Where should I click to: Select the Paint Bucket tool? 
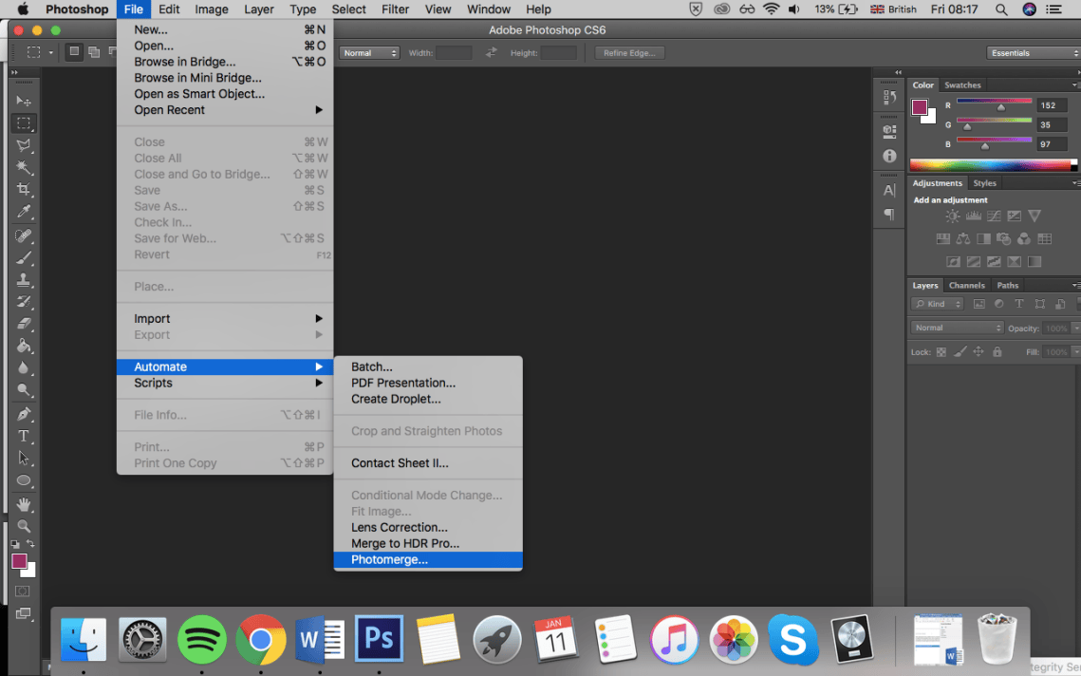click(24, 346)
